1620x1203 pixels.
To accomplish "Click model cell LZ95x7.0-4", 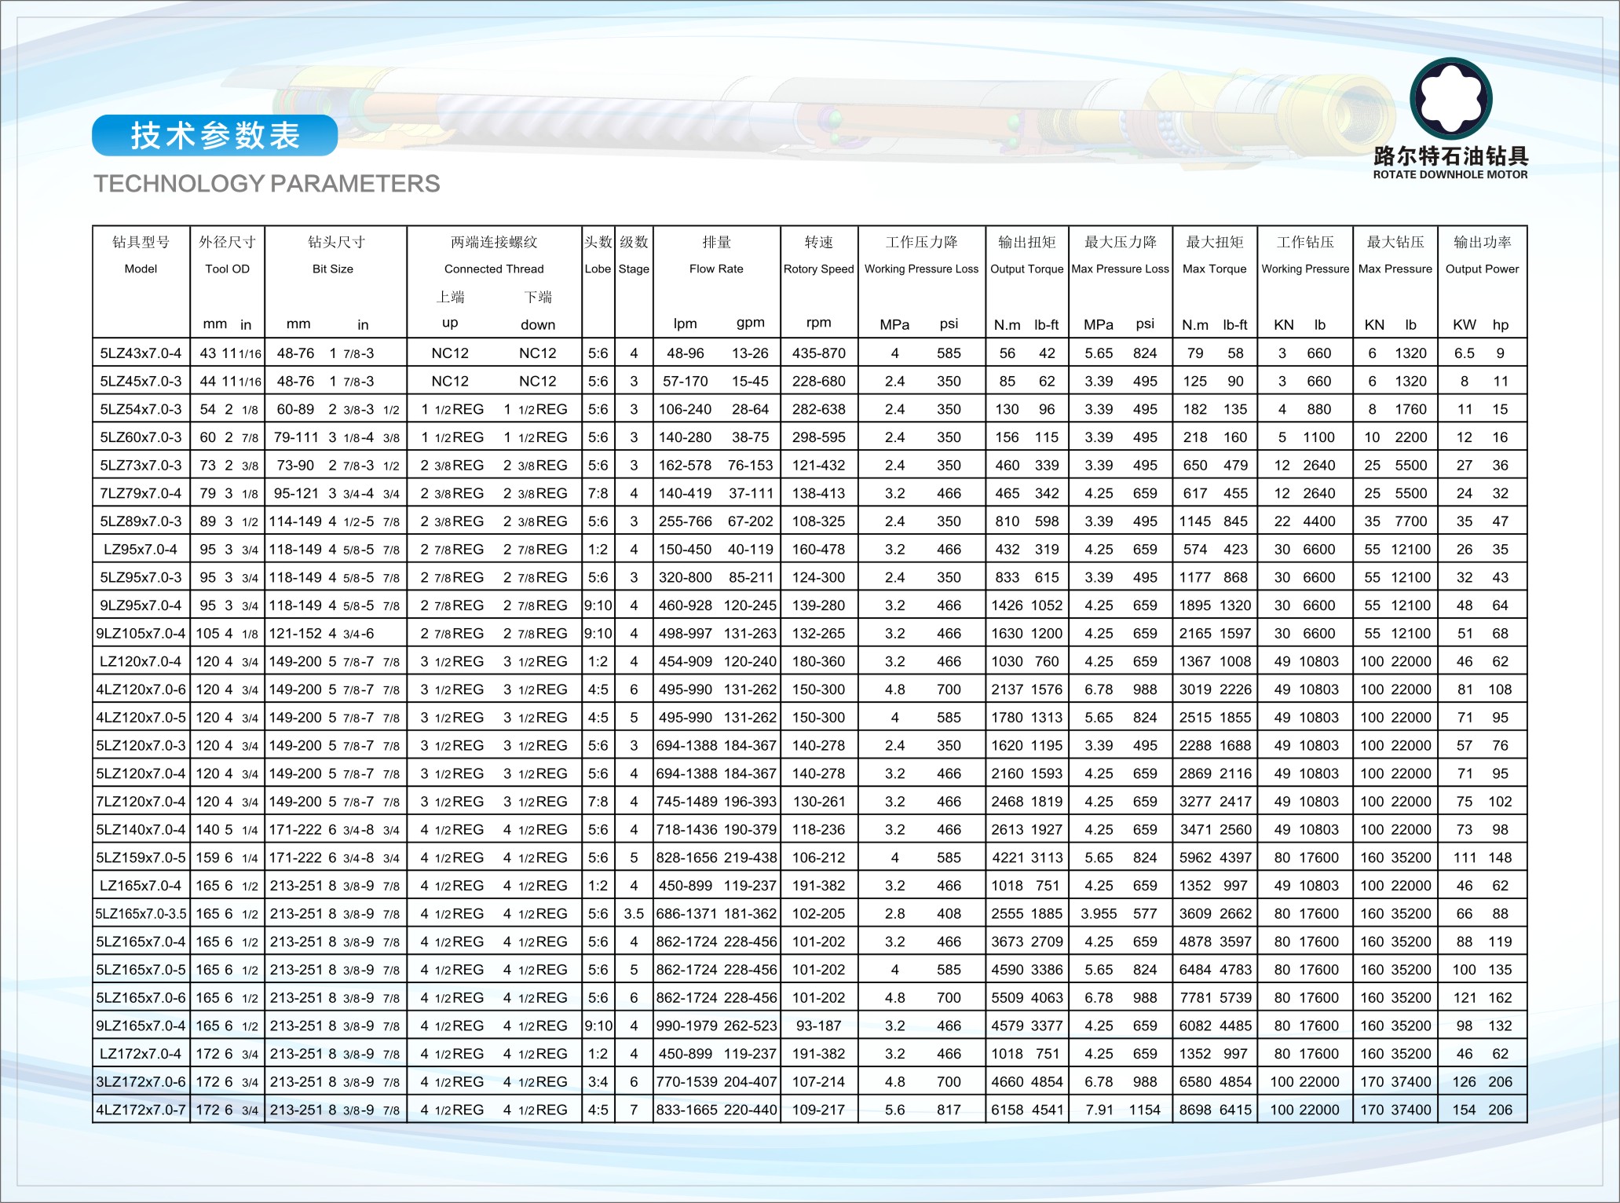I will point(141,550).
